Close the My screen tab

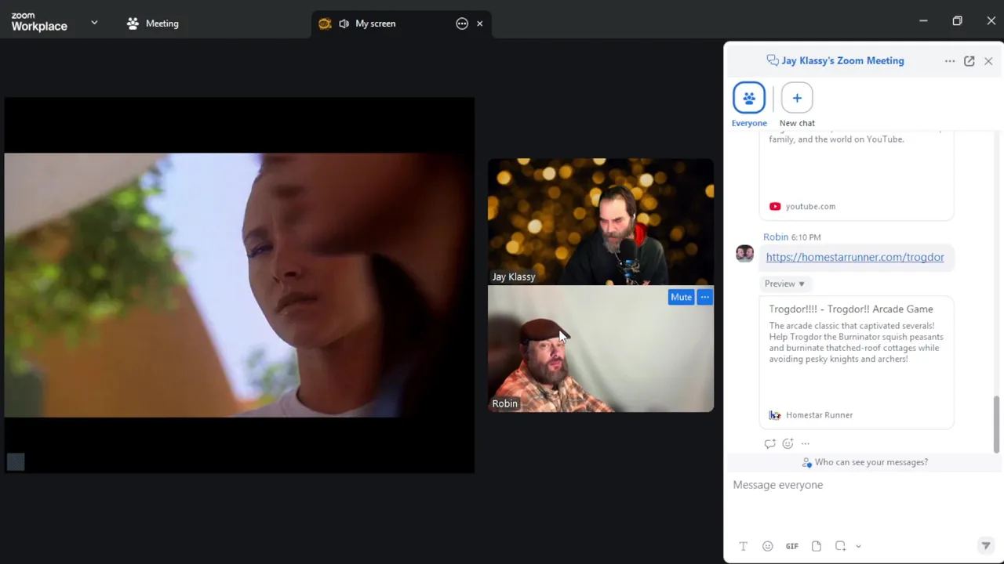pos(479,23)
